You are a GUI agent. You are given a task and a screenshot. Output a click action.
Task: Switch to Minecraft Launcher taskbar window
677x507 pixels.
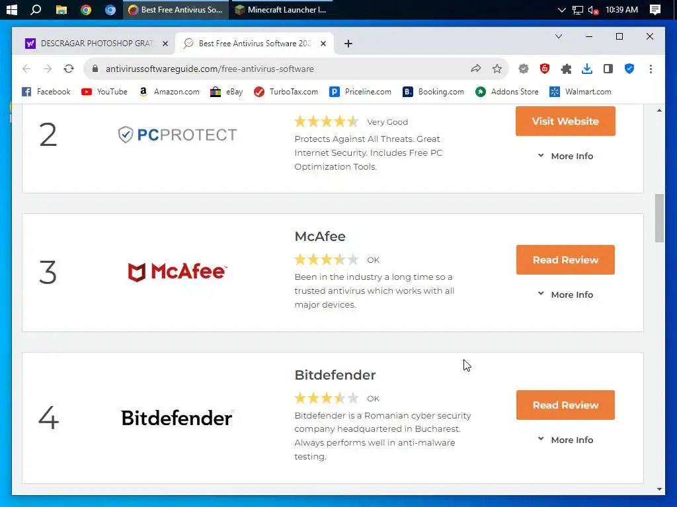pos(281,9)
